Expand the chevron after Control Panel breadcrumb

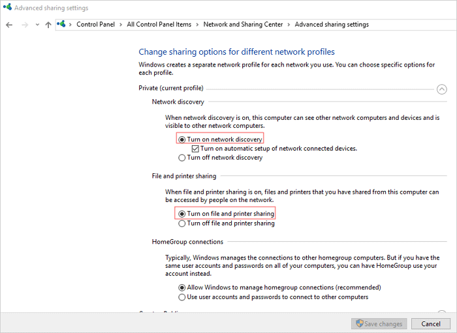tap(120, 25)
